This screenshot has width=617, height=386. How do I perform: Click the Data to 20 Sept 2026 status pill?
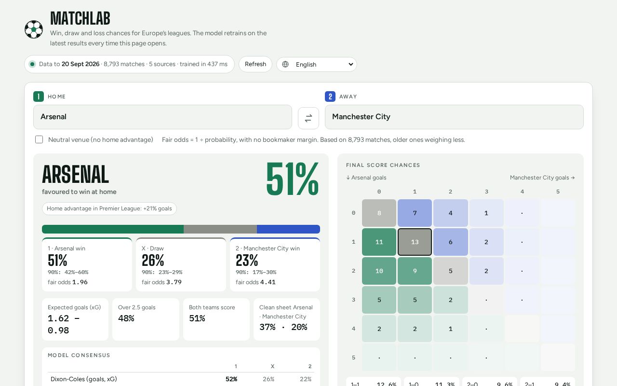pyautogui.click(x=129, y=64)
